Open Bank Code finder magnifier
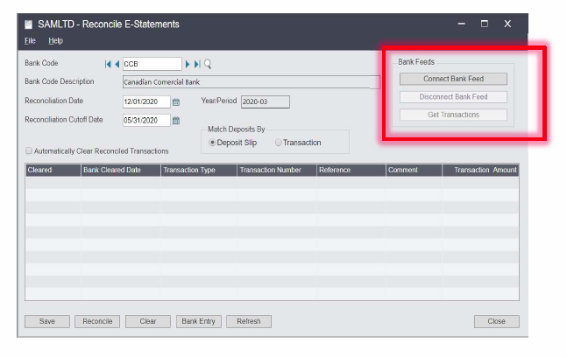 coord(208,64)
